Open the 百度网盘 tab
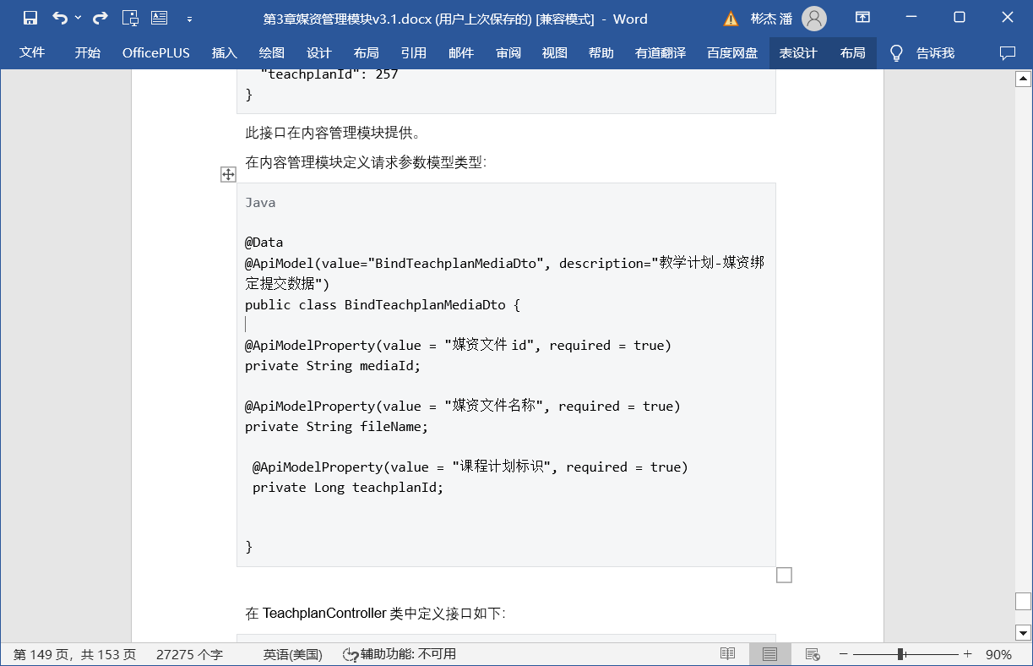1033x666 pixels. (x=732, y=52)
